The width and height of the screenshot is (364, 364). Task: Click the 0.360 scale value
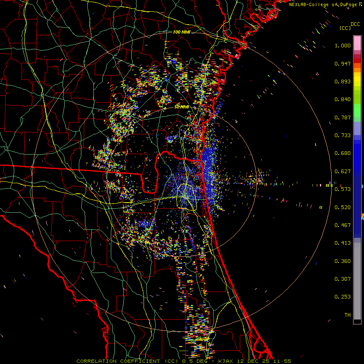pyautogui.click(x=343, y=261)
